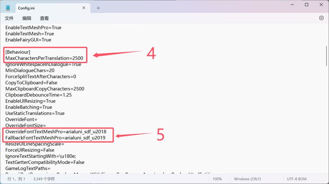Open the 查看 menu
This screenshot has width=329, height=184.
44,19
